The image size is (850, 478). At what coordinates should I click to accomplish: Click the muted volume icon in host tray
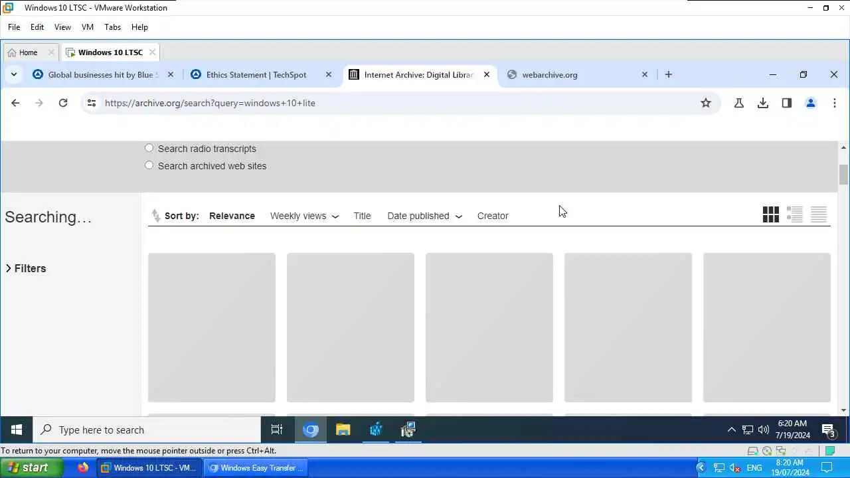(734, 468)
